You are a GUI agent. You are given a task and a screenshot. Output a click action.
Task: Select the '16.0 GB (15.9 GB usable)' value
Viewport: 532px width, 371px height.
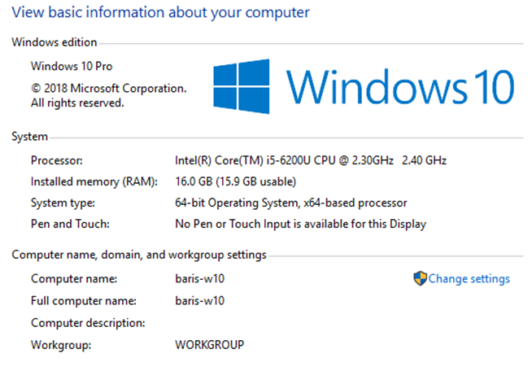click(235, 181)
